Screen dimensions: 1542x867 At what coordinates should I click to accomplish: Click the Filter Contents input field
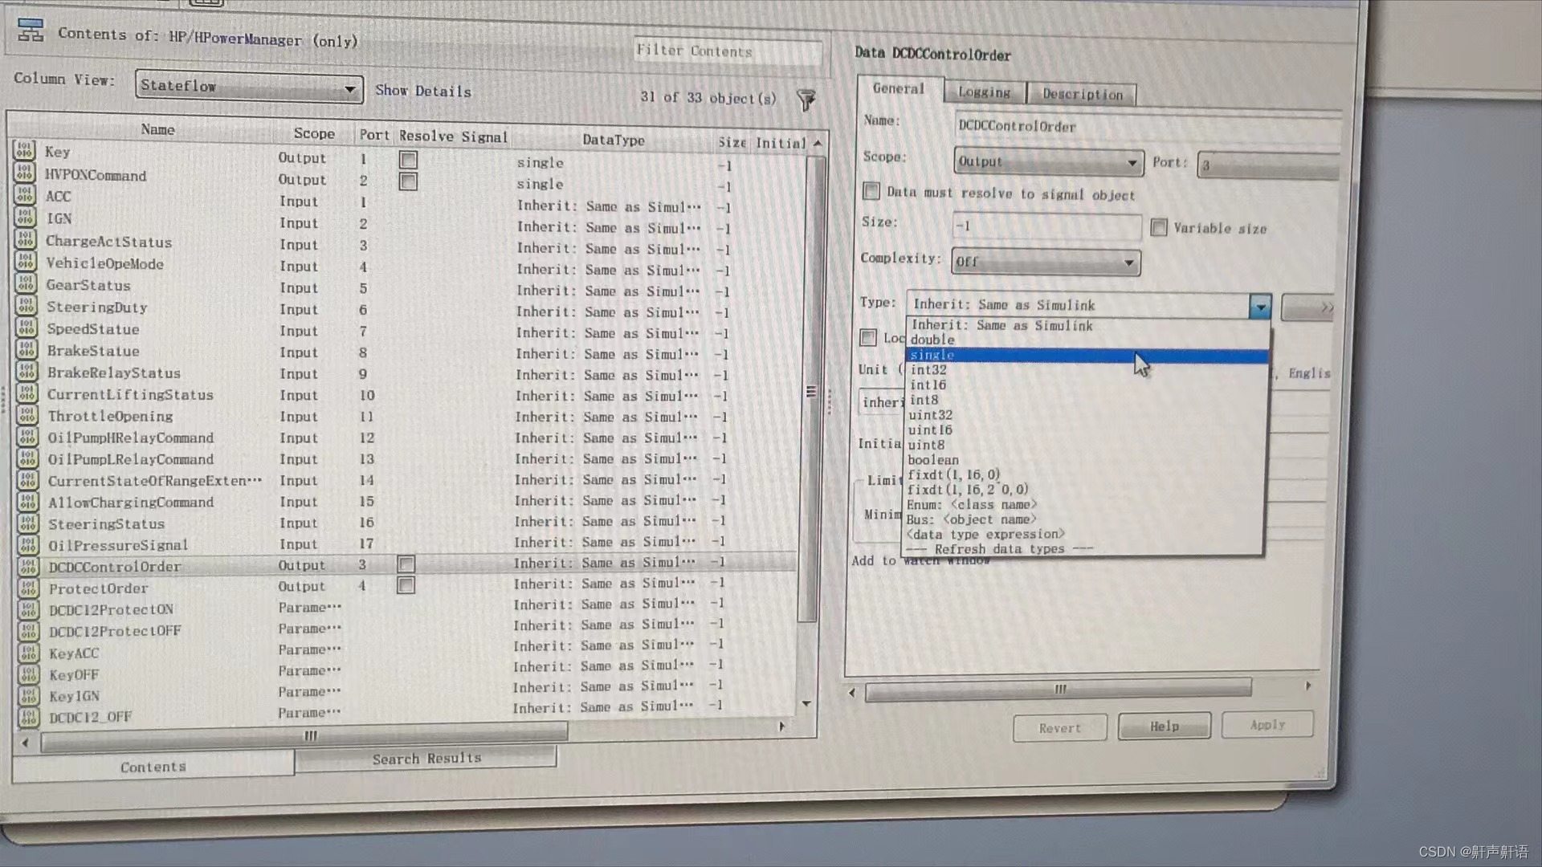tap(727, 51)
